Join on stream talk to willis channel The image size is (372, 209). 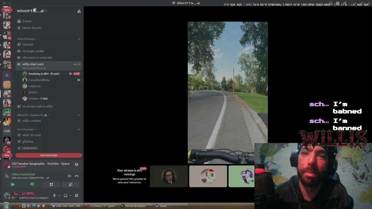(x=49, y=106)
